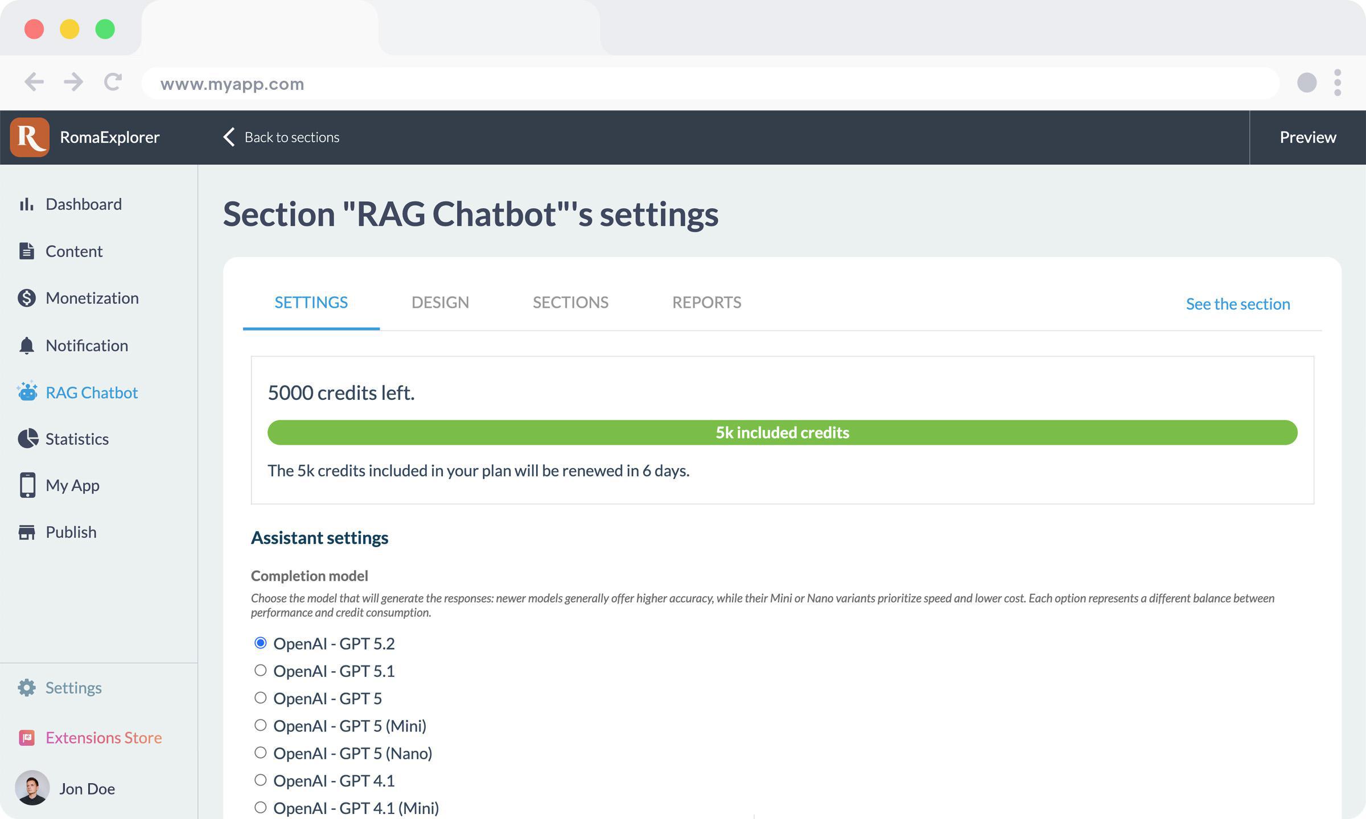Open Settings with the gear icon
This screenshot has height=819, width=1366.
click(26, 688)
